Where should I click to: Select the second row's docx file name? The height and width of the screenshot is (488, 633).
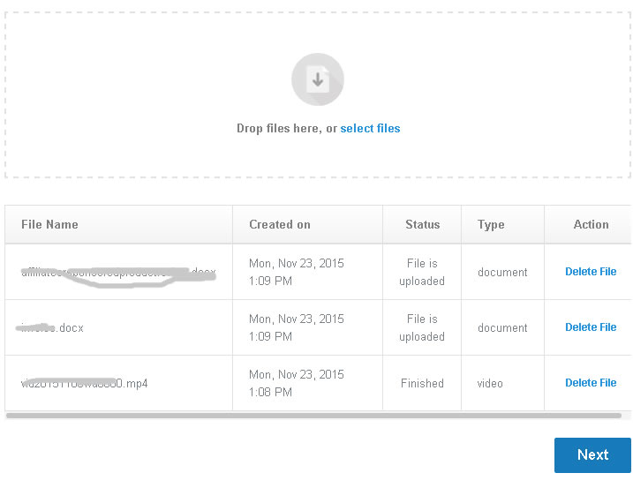(53, 328)
